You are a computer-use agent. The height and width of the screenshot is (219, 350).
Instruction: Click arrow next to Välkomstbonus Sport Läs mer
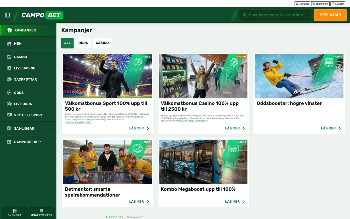[x=148, y=128]
